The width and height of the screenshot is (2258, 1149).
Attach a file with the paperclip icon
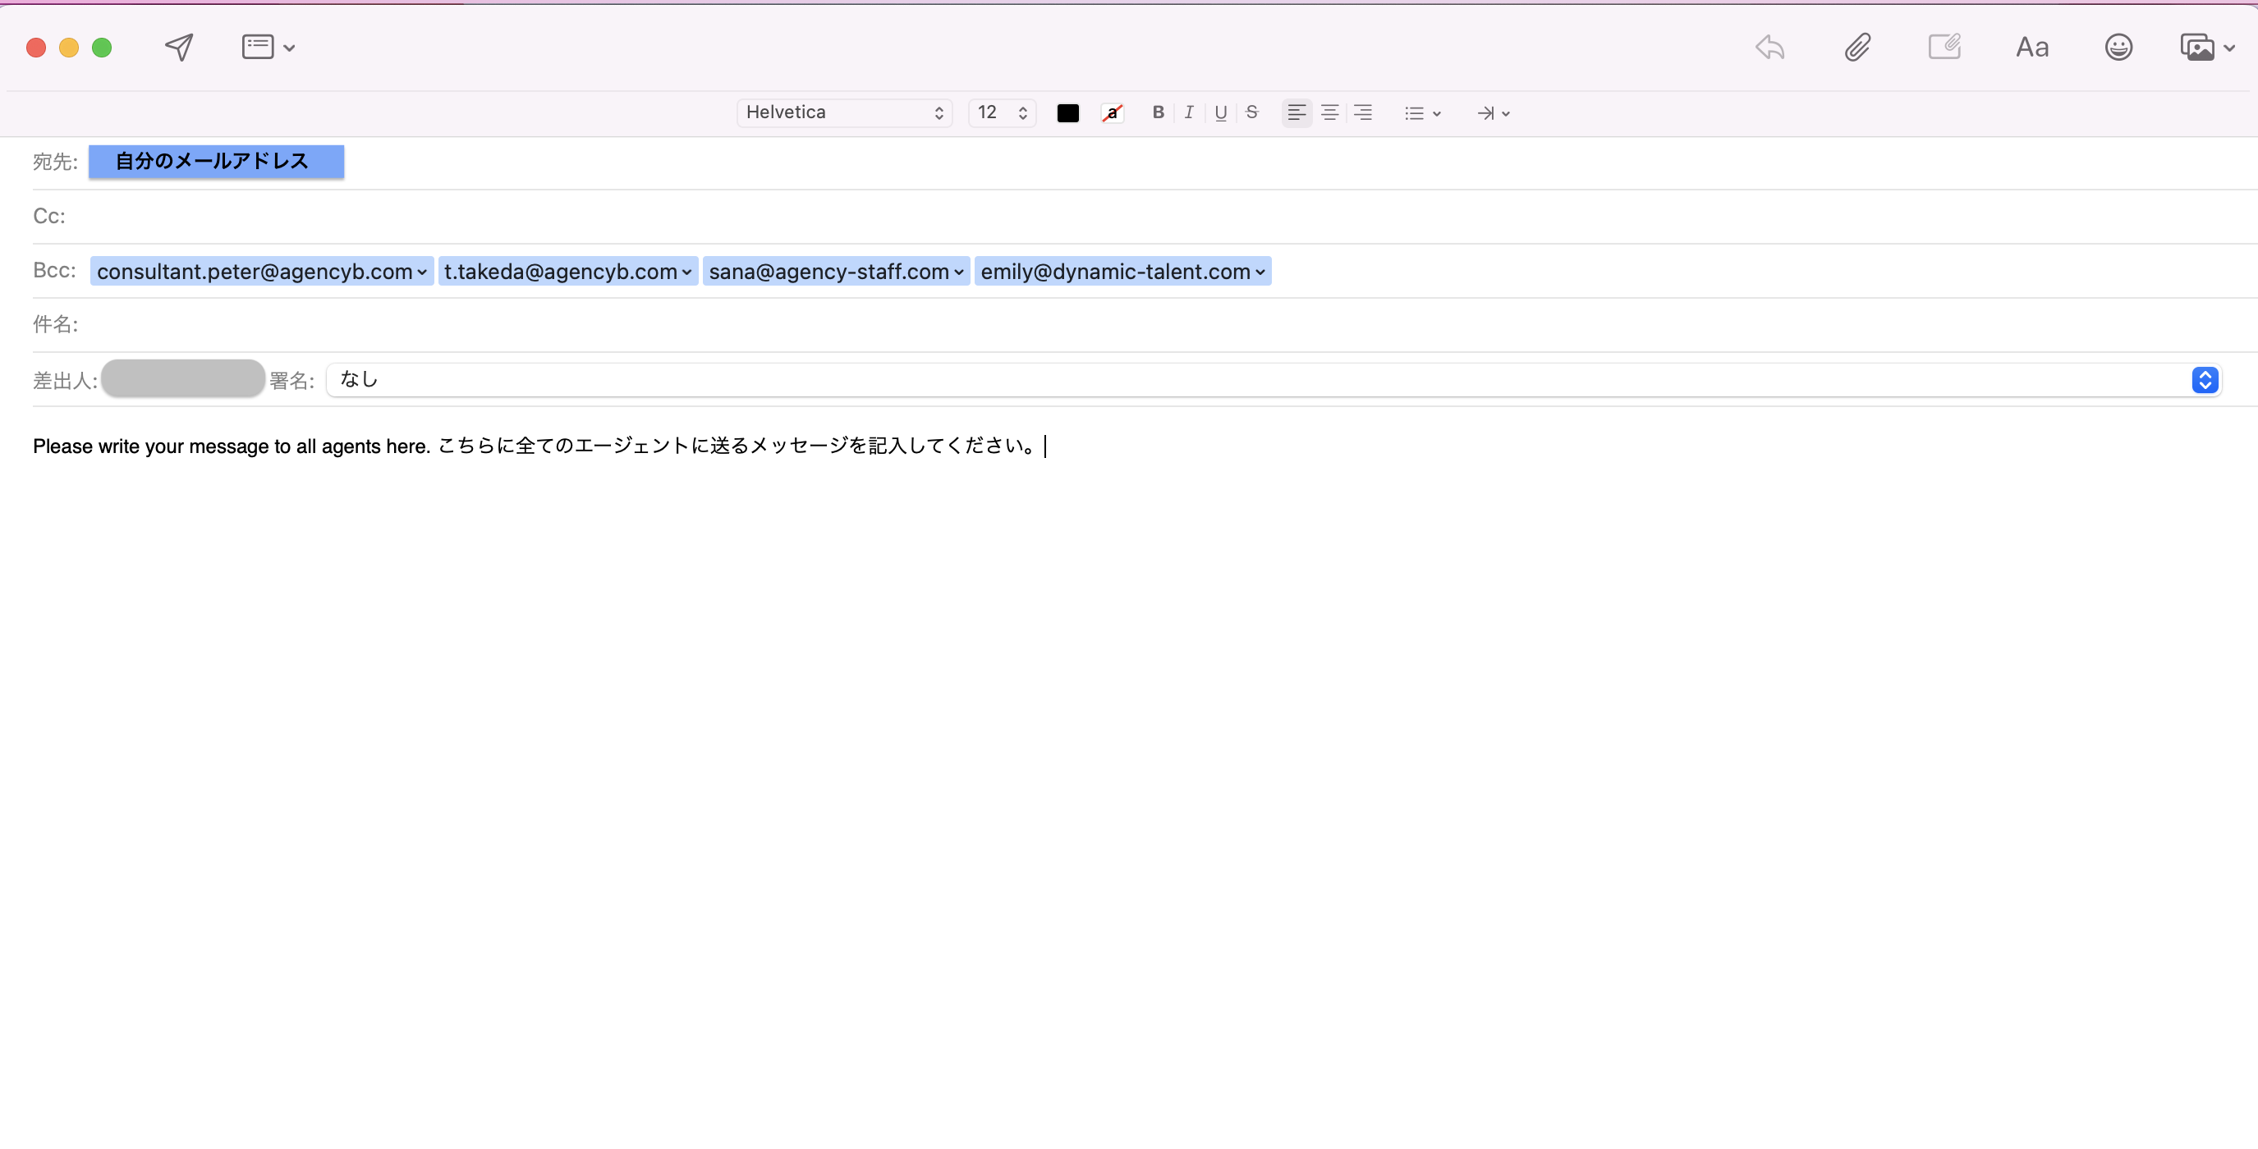click(1859, 48)
